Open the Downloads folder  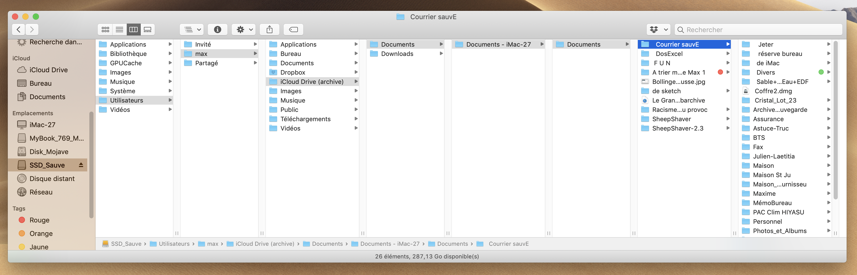pos(406,54)
